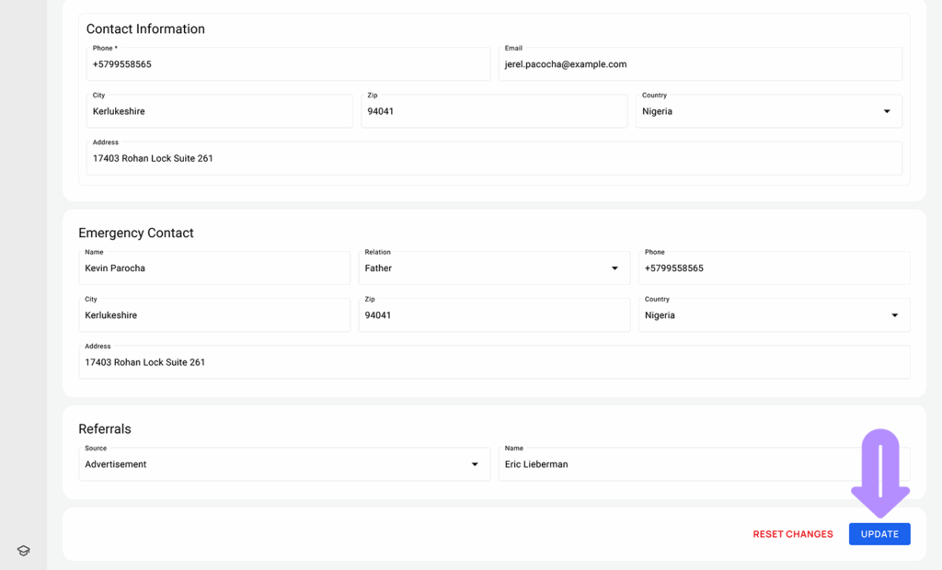Image resolution: width=942 pixels, height=570 pixels.
Task: Click the Father dropdown arrow
Action: click(x=615, y=268)
